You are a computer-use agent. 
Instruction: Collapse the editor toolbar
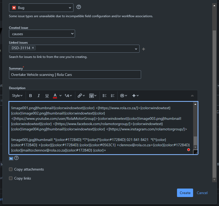coord(192,96)
